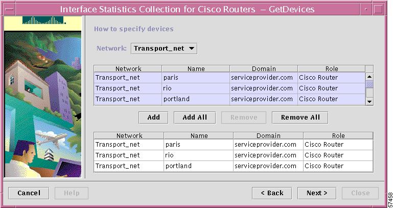394x208 pixels.
Task: Open the window menu icon in title bar
Action: [9, 9]
